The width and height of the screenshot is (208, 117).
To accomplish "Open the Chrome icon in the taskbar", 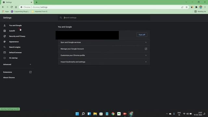I will pos(113,114).
